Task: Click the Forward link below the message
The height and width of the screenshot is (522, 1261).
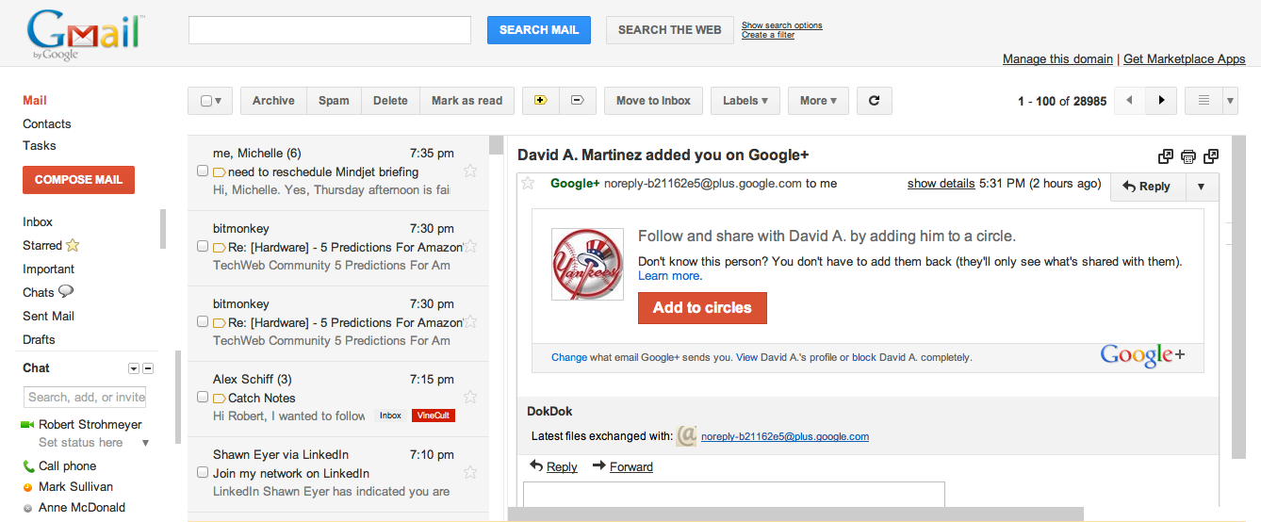Action: coord(631,466)
